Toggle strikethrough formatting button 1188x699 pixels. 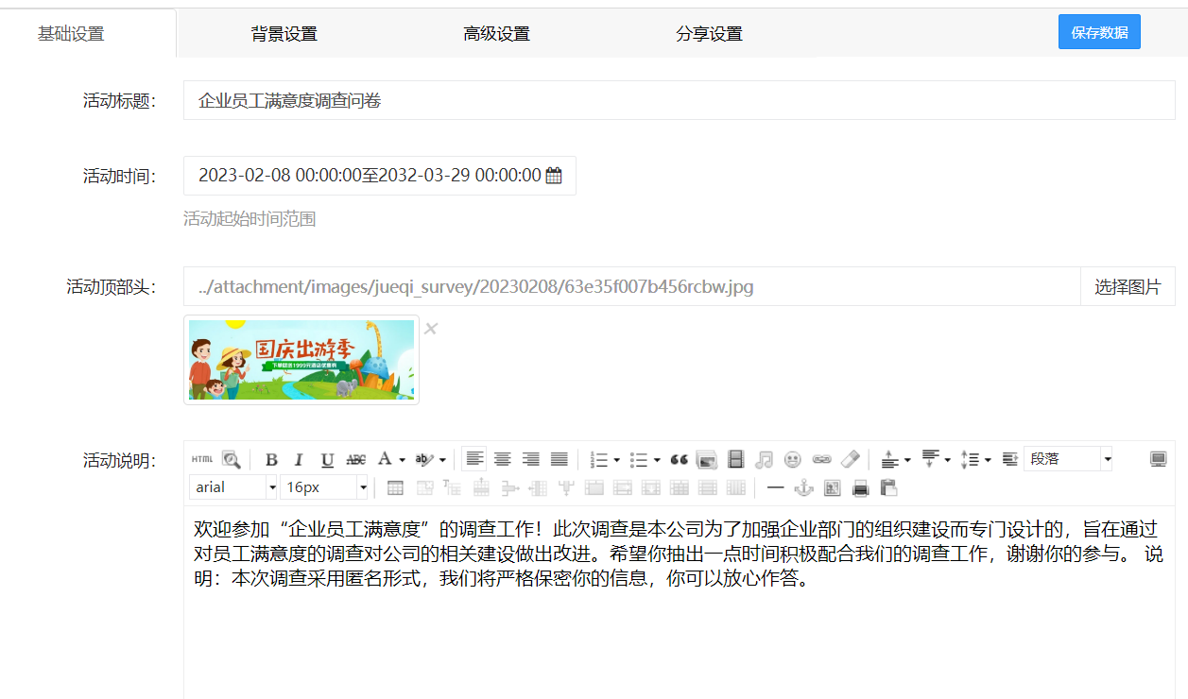pos(355,460)
